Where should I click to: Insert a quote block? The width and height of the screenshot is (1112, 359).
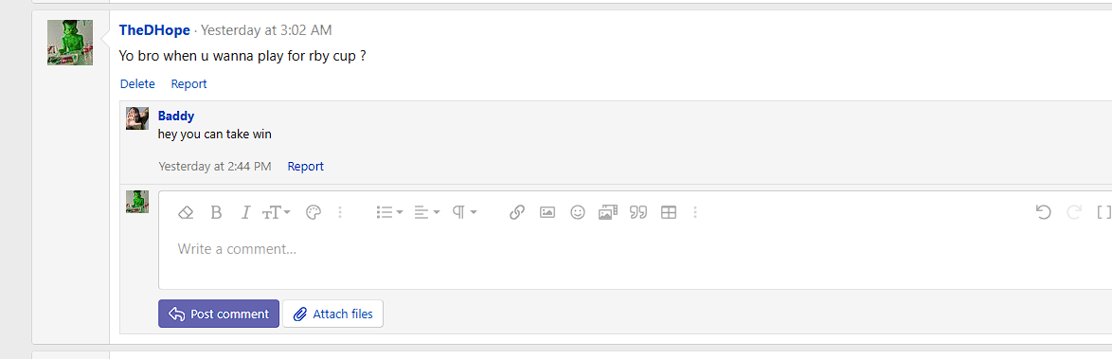tap(639, 212)
